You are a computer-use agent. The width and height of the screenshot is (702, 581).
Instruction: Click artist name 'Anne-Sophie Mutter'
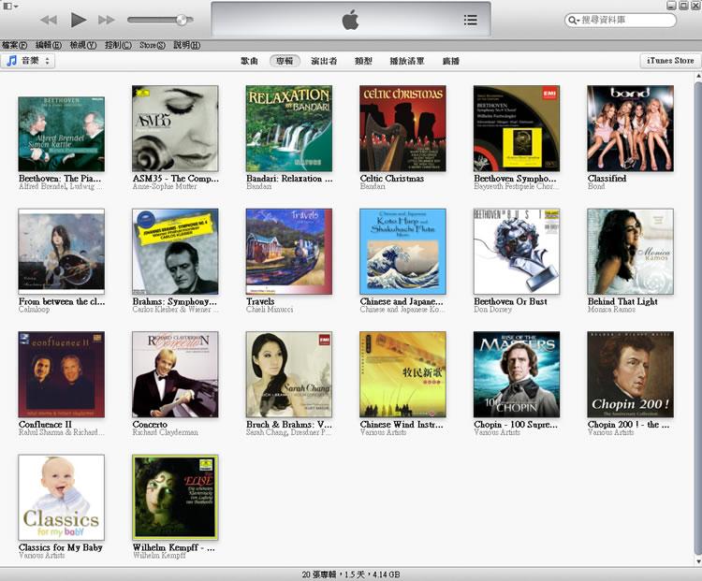coord(165,186)
